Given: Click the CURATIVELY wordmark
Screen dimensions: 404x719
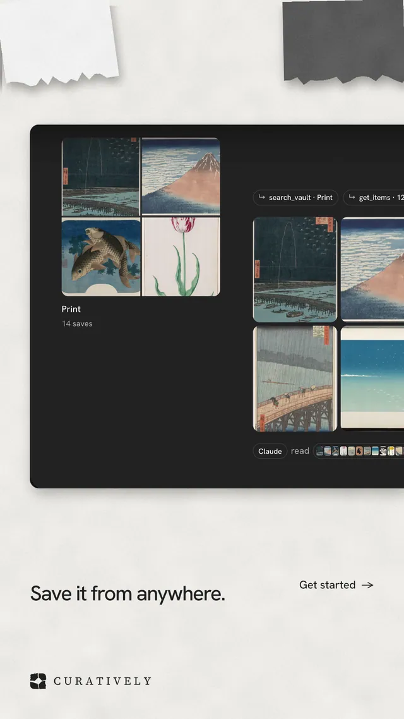Looking at the screenshot, I should click(x=102, y=681).
